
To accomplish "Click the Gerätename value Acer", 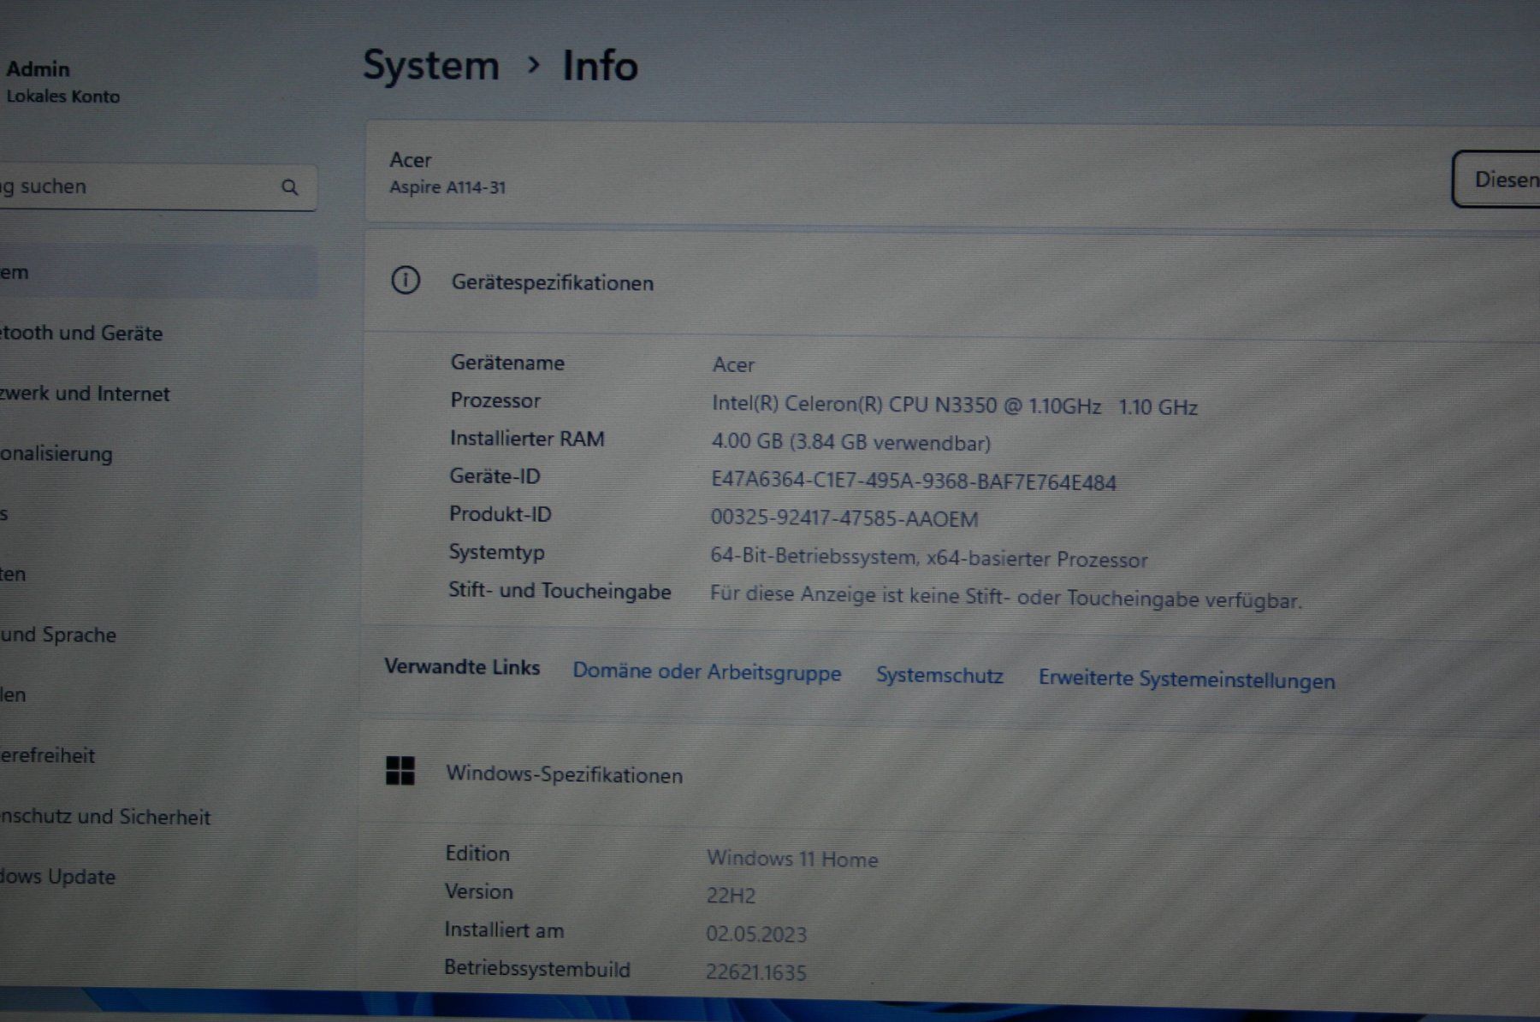I will (x=733, y=365).
